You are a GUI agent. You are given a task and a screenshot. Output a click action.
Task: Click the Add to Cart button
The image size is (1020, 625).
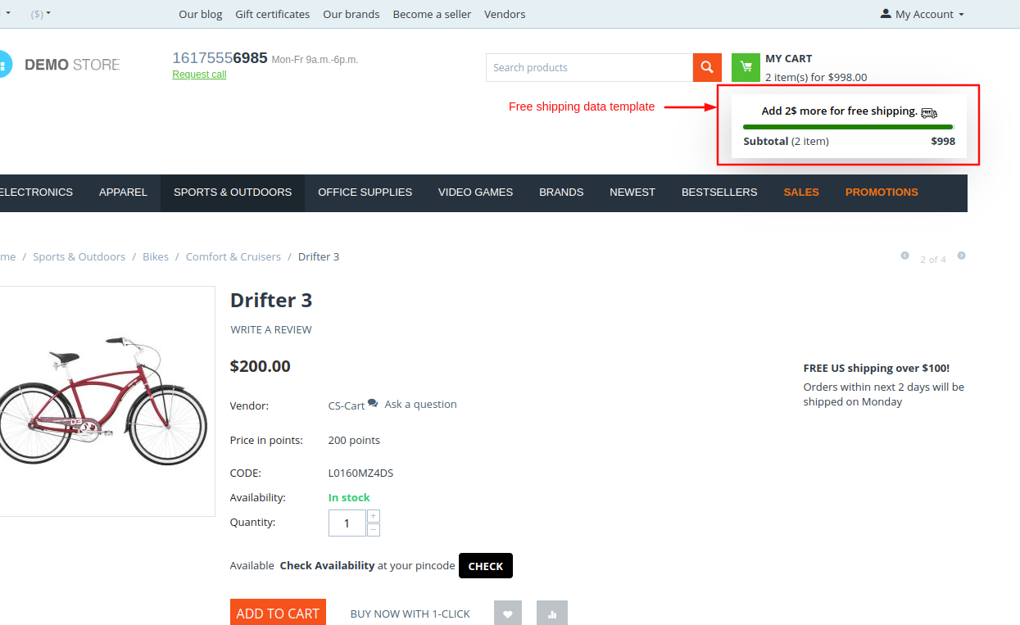[x=278, y=613]
